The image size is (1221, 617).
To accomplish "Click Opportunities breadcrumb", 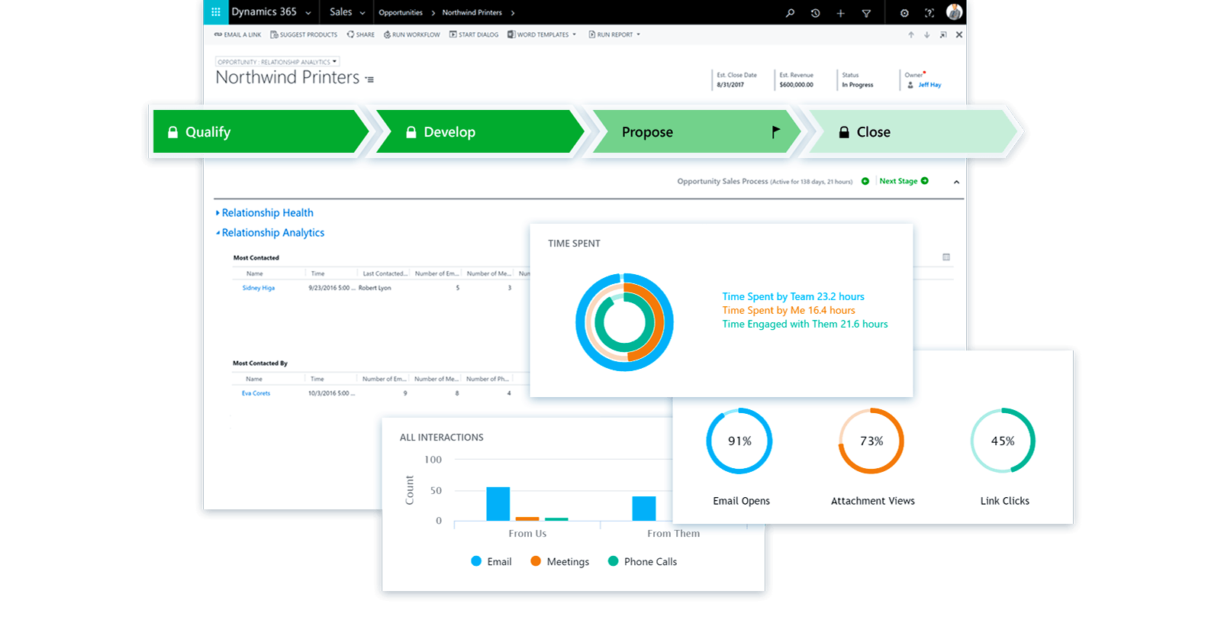I will [x=401, y=13].
